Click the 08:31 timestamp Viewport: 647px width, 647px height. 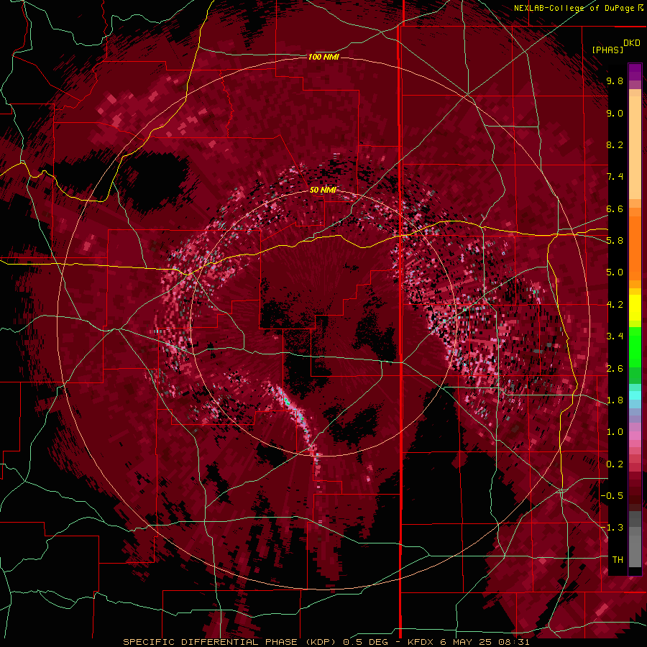515,642
